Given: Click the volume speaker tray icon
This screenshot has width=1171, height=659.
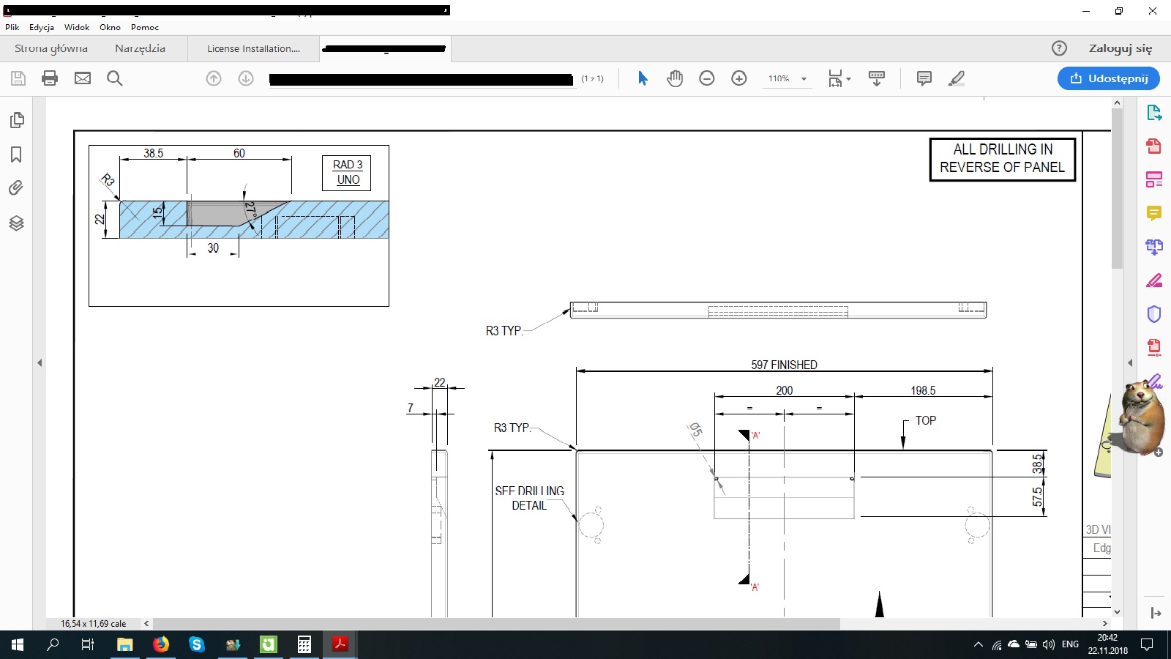Looking at the screenshot, I should coord(1049,644).
